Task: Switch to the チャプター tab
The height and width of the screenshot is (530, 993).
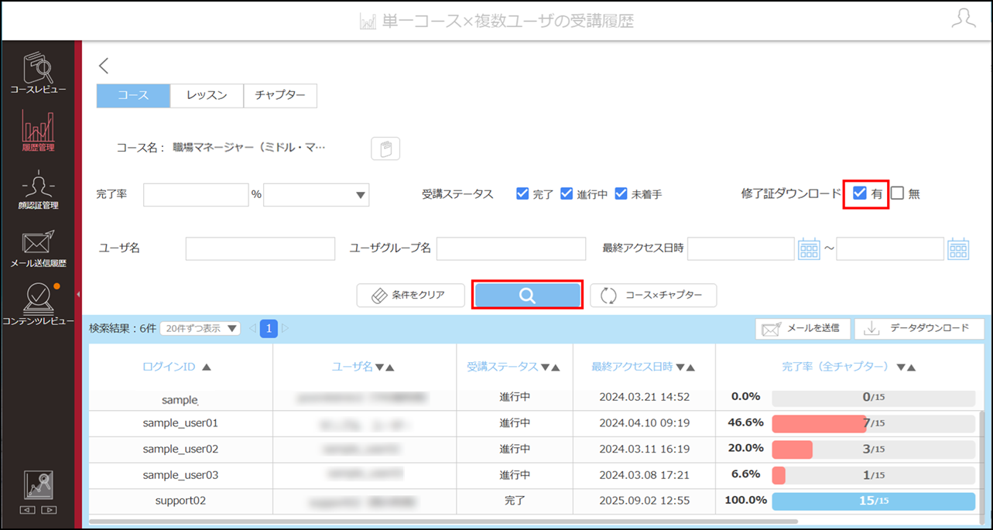Action: click(x=280, y=96)
